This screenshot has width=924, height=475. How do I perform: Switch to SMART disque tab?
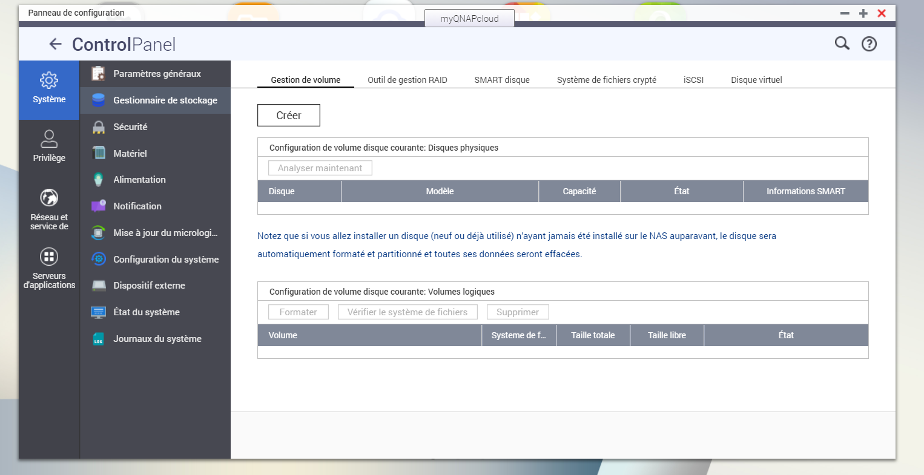pyautogui.click(x=502, y=80)
